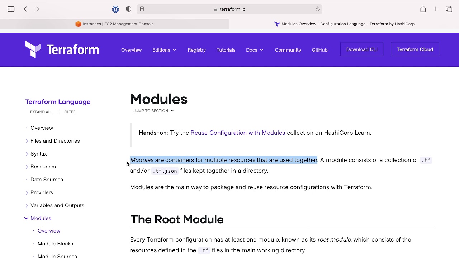
Task: Click the italic root module term
Action: tap(334, 239)
